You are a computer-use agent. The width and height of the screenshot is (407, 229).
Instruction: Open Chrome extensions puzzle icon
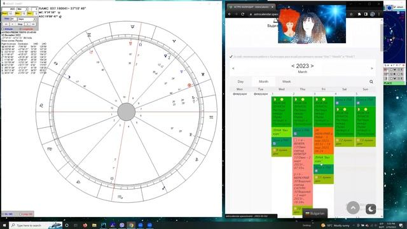359,14
